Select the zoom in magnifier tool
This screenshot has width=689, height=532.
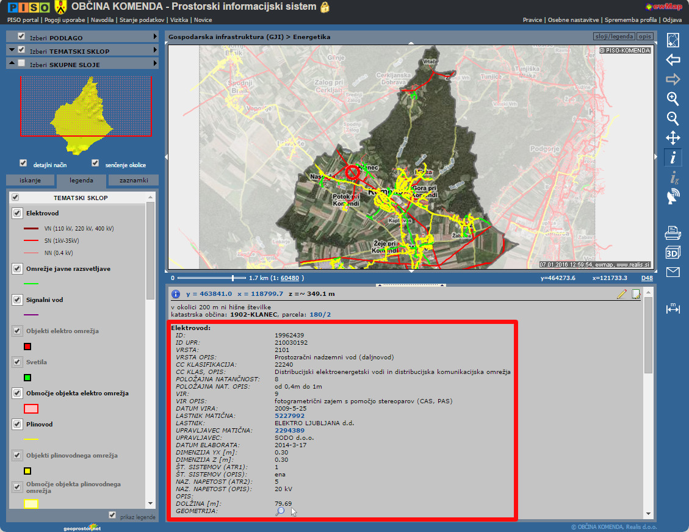(x=673, y=99)
